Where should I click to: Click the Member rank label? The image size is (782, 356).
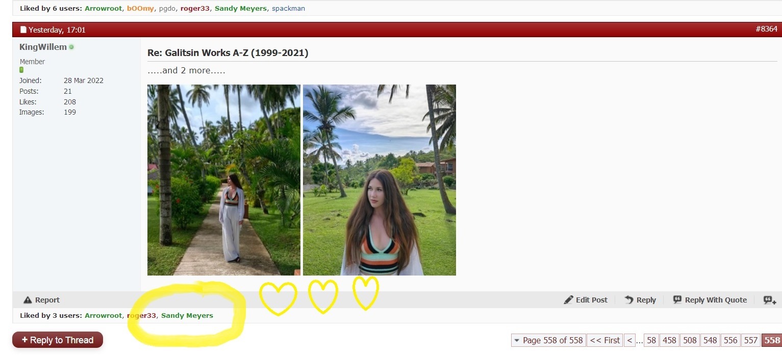[x=32, y=62]
